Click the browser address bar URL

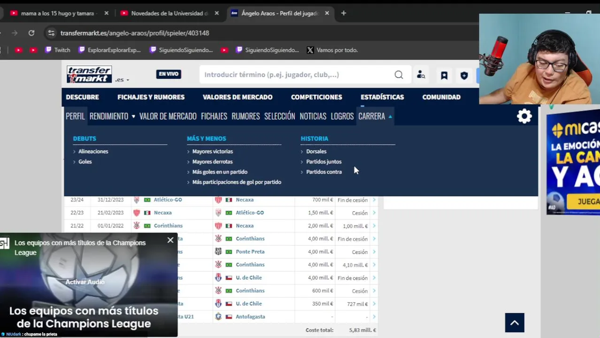(x=135, y=33)
